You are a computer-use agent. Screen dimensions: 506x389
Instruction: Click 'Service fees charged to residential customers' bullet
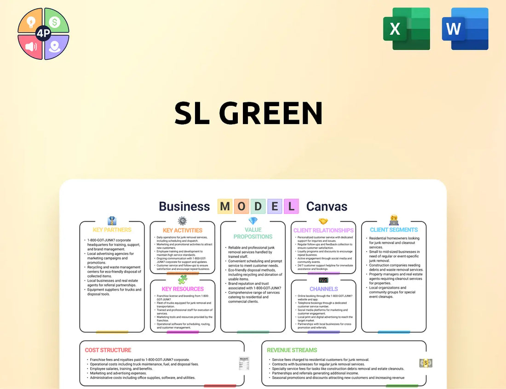pos(319,360)
